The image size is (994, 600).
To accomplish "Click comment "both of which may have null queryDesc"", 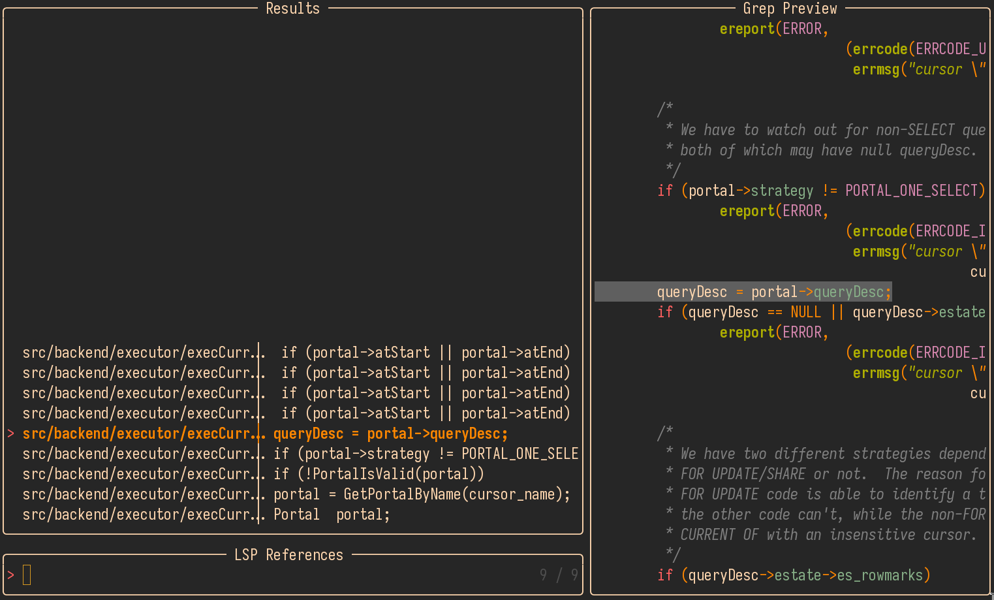I will 828,150.
